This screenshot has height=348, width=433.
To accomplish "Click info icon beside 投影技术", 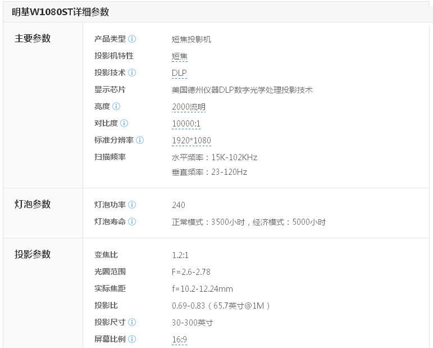I will [x=132, y=73].
